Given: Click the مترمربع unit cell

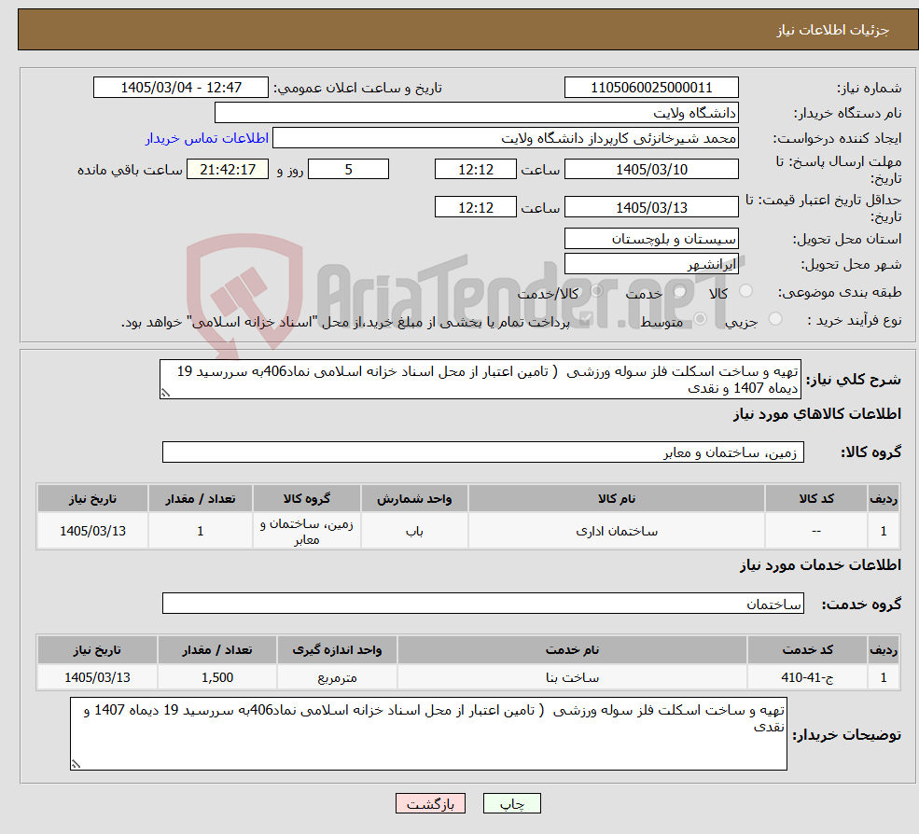Looking at the screenshot, I should [x=337, y=677].
